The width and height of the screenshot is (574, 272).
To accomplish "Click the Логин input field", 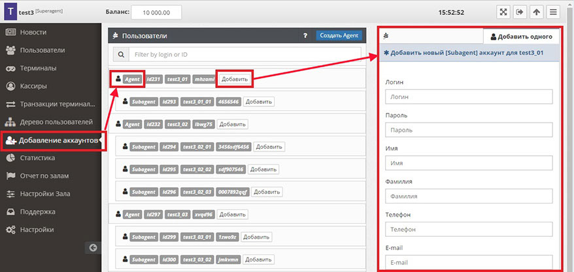I will [468, 97].
